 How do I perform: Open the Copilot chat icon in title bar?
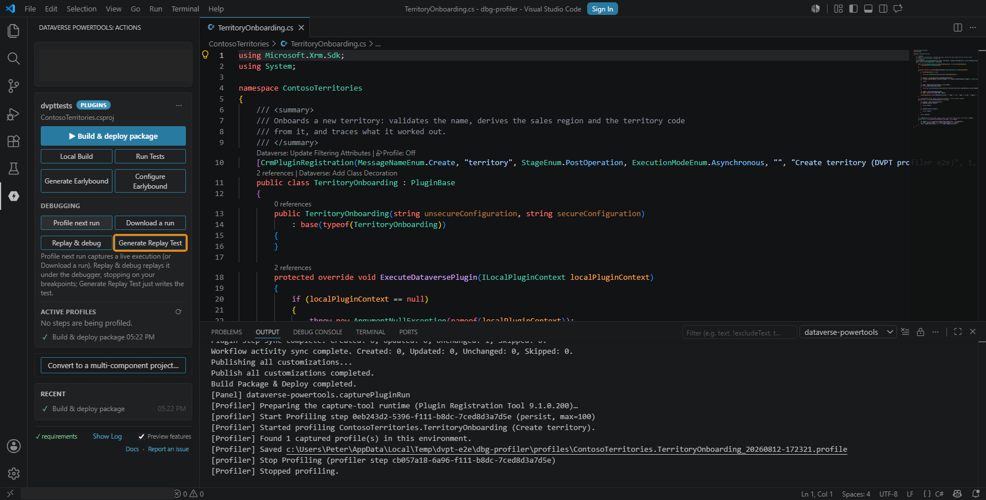[x=898, y=9]
